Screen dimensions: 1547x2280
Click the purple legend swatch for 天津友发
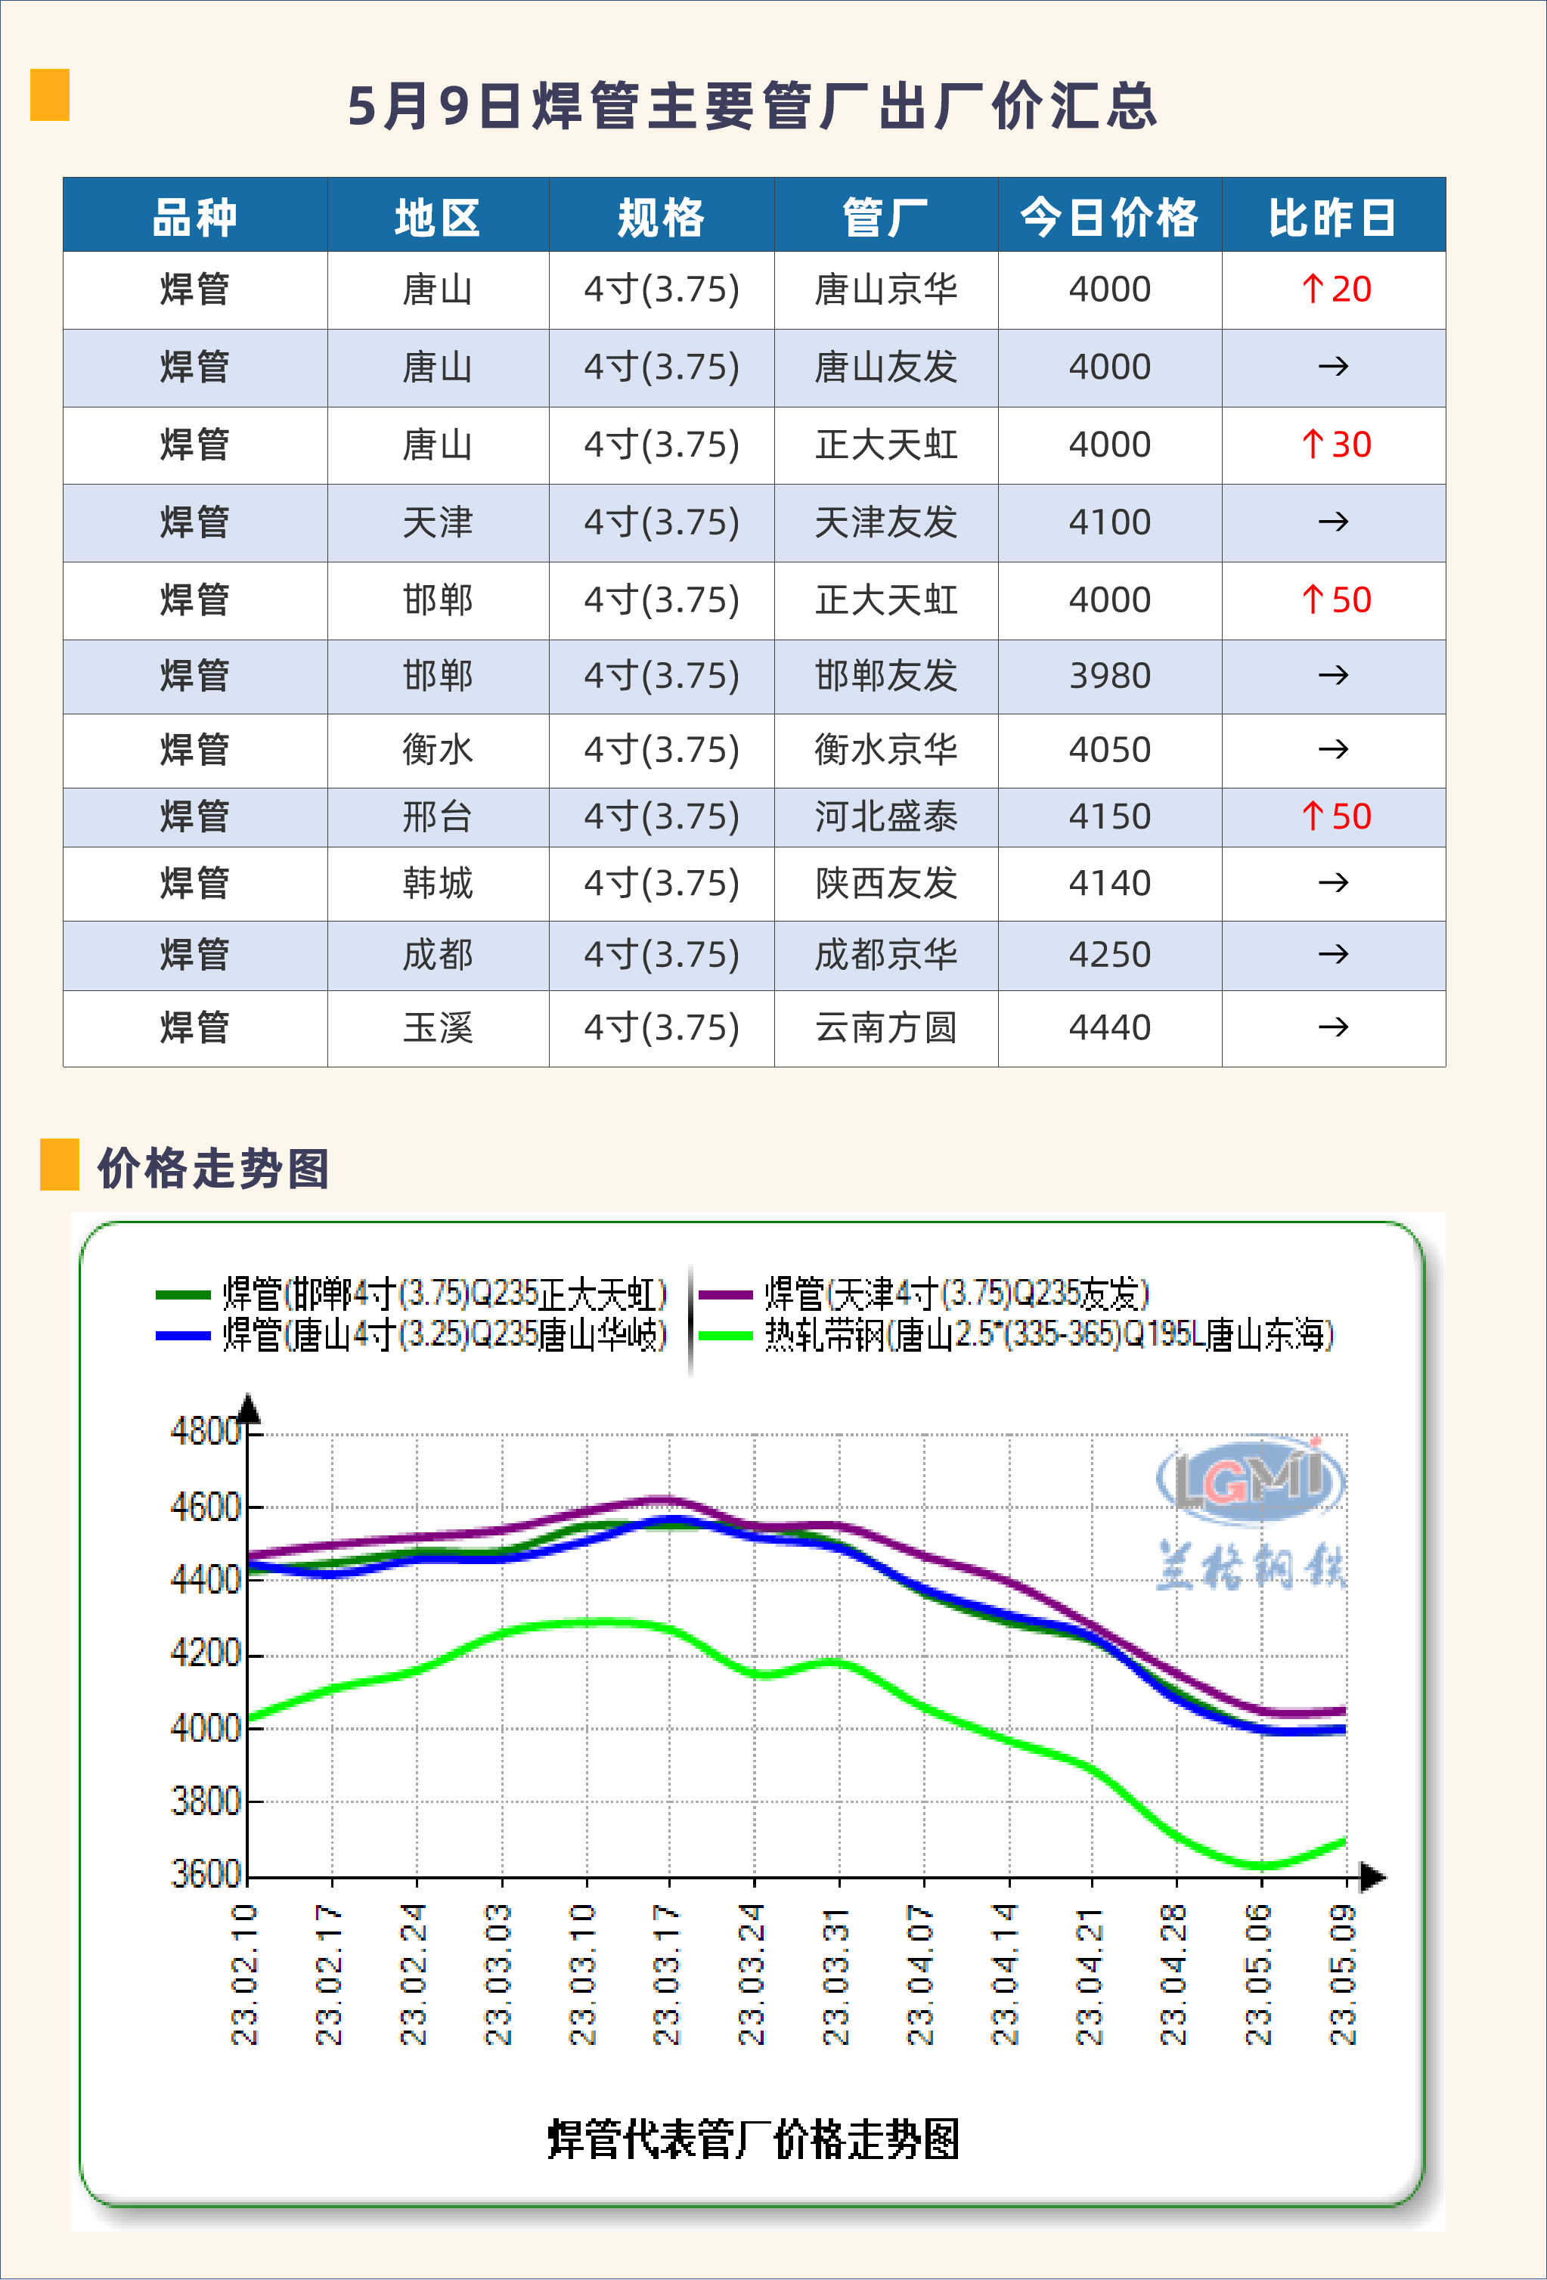pyautogui.click(x=725, y=1295)
